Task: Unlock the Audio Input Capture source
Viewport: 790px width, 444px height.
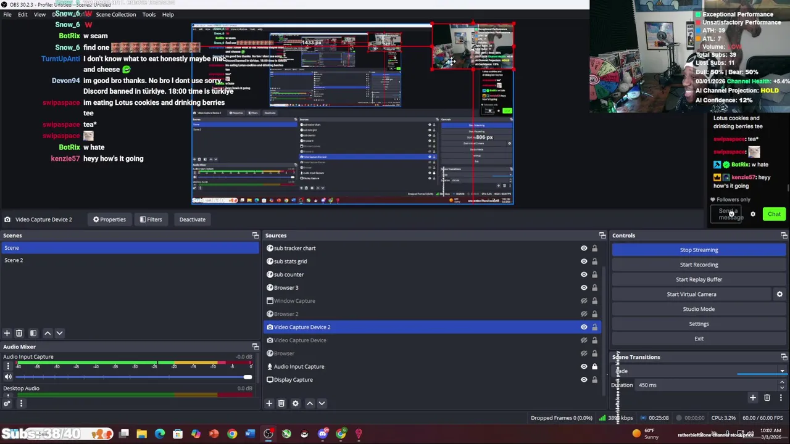Action: pos(594,366)
